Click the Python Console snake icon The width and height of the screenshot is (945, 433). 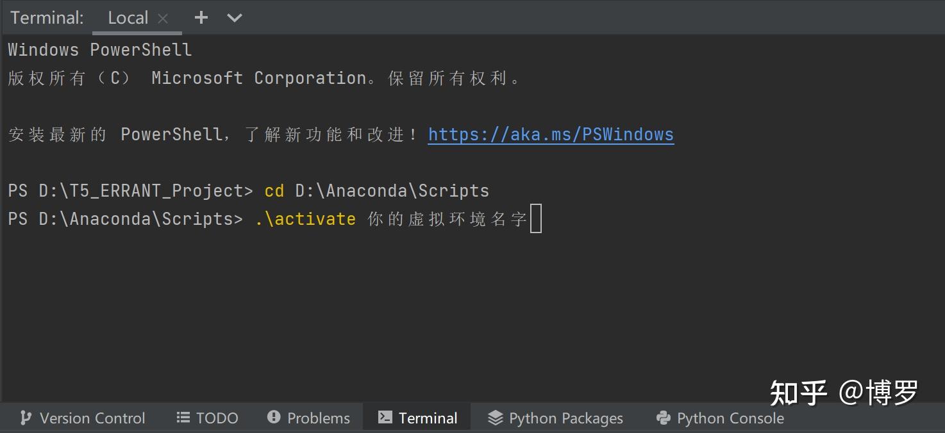[664, 418]
